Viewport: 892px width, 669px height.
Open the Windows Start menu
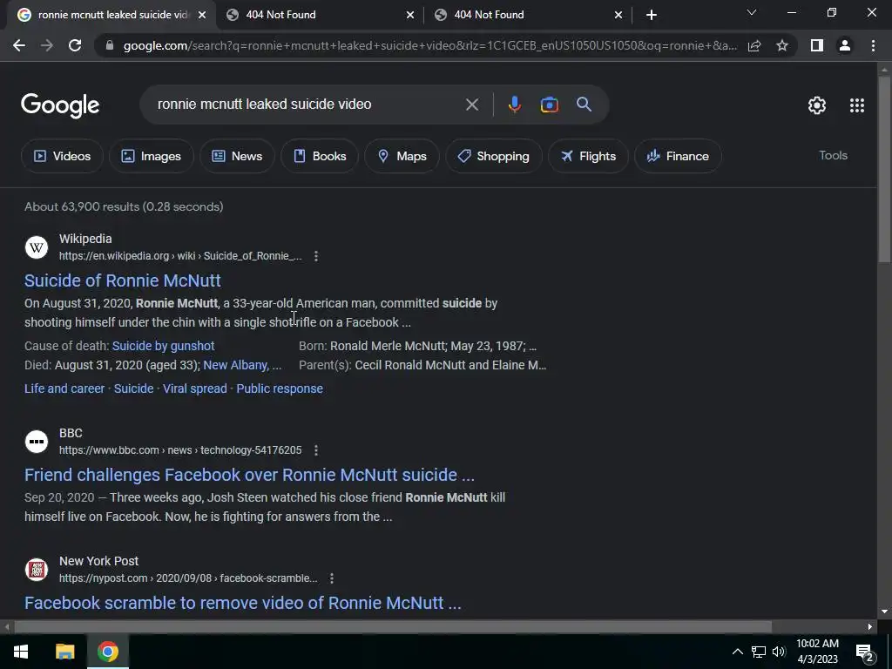[21, 652]
